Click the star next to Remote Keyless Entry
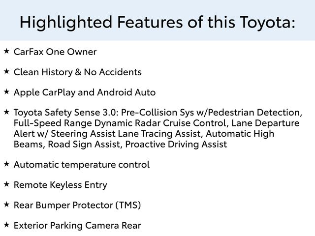This screenshot has width=315, height=236. click(x=6, y=184)
